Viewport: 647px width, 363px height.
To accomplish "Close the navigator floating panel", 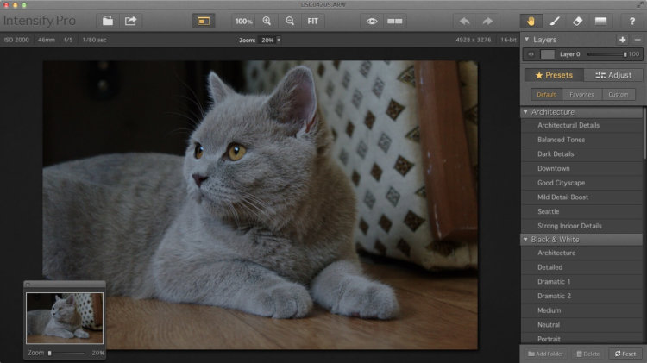I will pyautogui.click(x=28, y=285).
